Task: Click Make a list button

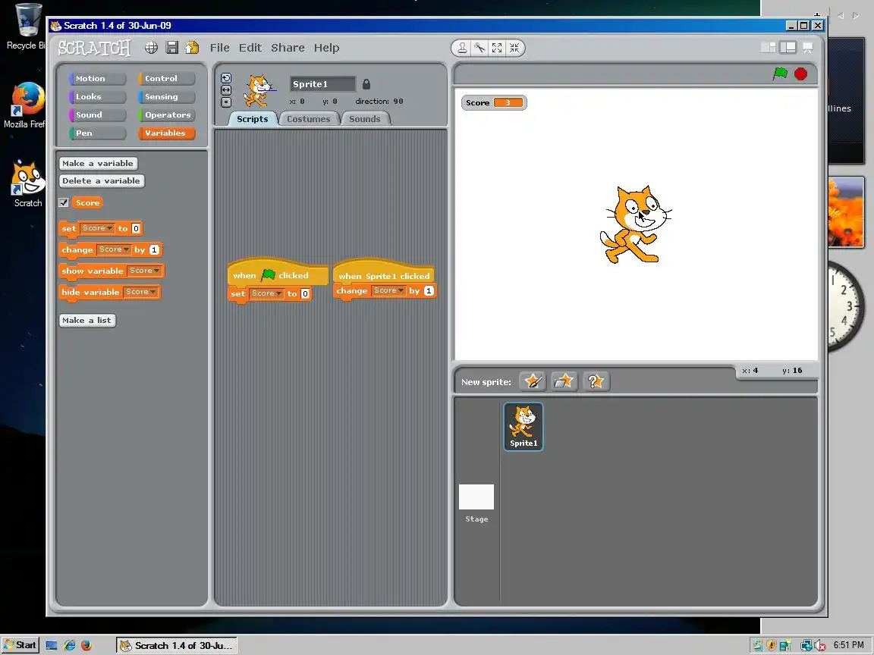Action: pos(87,320)
